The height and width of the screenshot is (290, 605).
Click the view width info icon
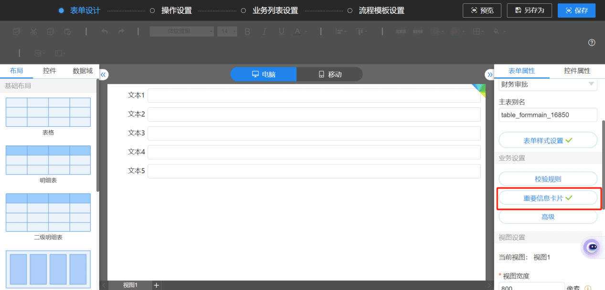pyautogui.click(x=588, y=288)
